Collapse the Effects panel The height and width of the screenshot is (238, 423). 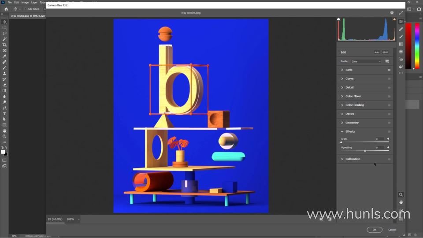(x=342, y=132)
